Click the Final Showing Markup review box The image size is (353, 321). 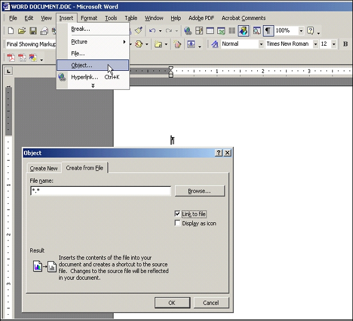31,44
